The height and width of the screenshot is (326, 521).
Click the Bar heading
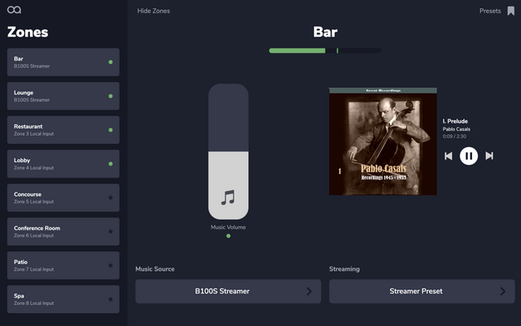coord(325,33)
